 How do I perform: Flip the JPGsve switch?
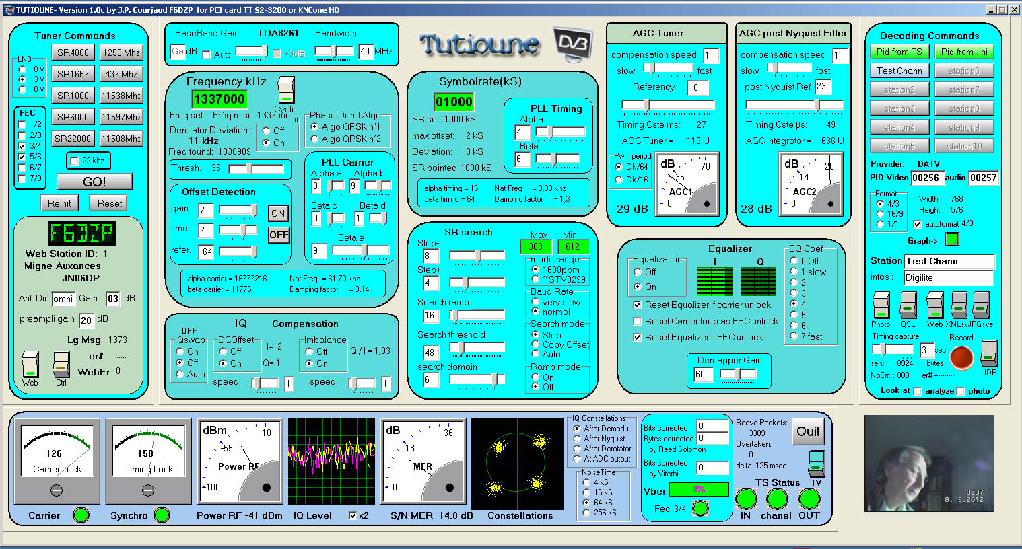coord(981,305)
